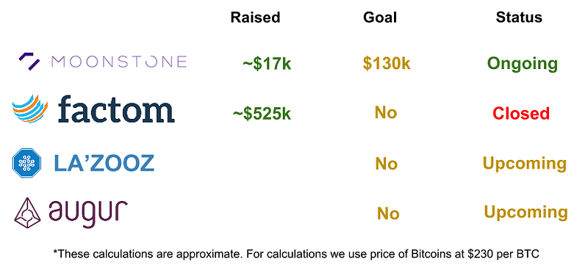
Task: Click the No goal for Factom
Action: (386, 112)
